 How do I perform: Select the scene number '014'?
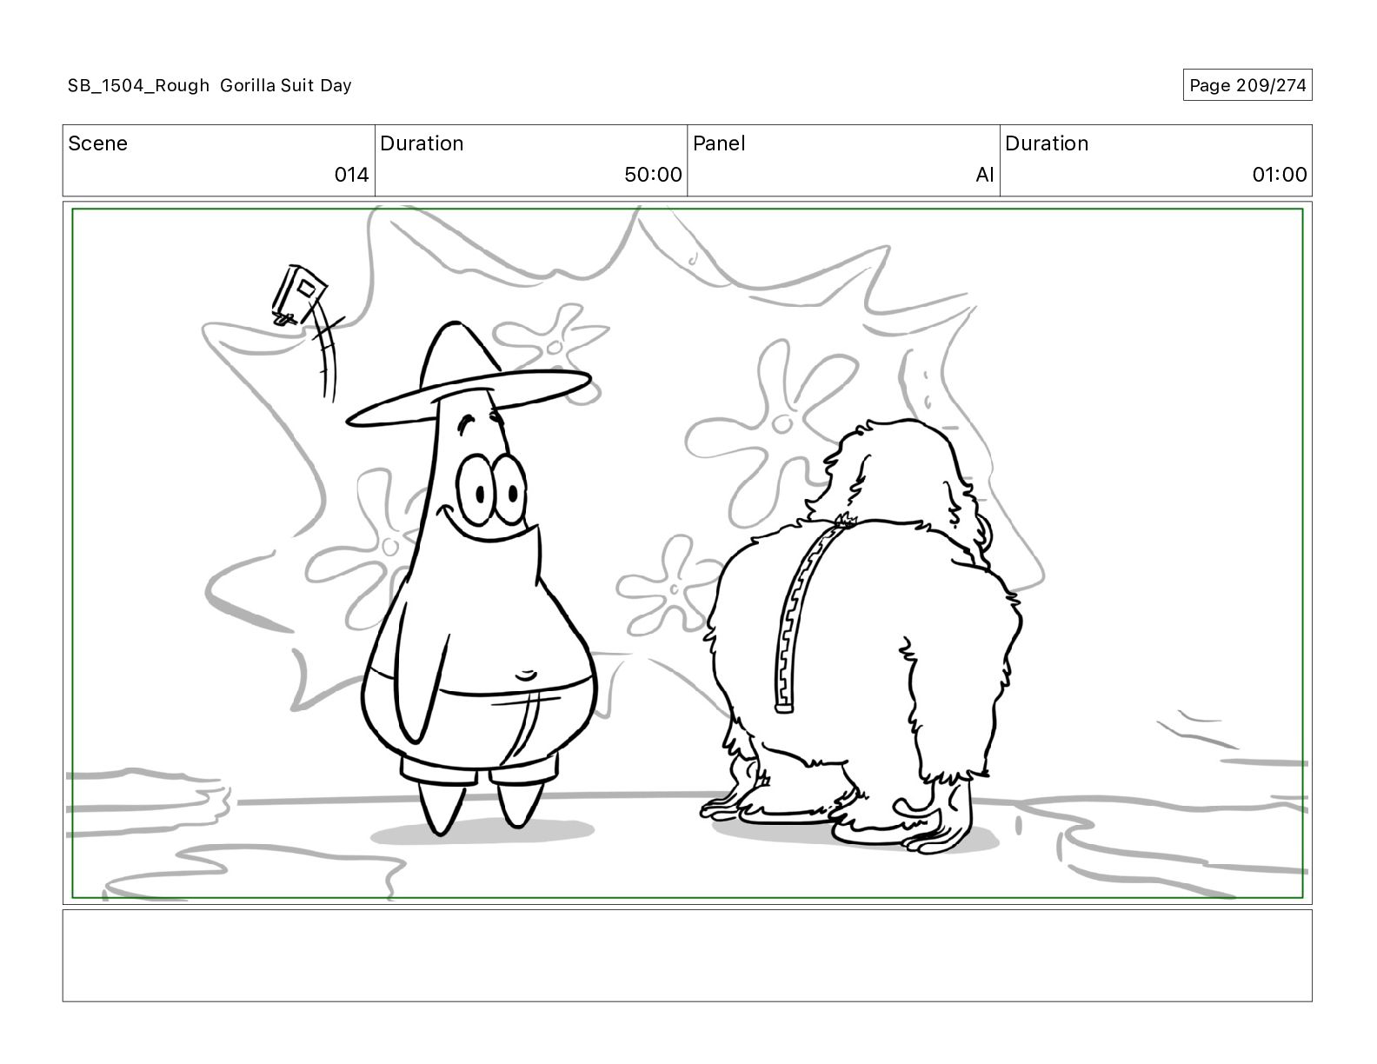(x=351, y=175)
